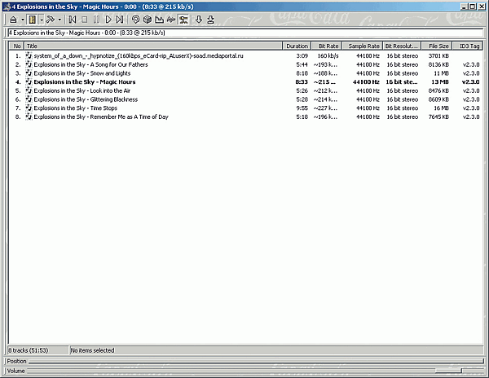Image resolution: width=489 pixels, height=378 pixels.
Task: Pause playback in the toolbar
Action: [x=96, y=20]
